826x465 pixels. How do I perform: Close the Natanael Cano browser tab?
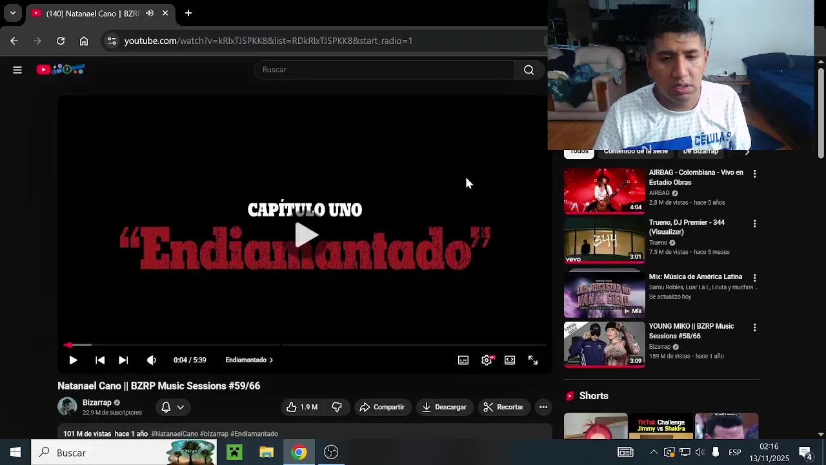[x=165, y=13]
